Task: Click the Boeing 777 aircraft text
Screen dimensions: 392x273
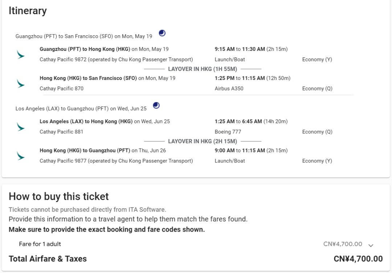Action: tap(228, 132)
